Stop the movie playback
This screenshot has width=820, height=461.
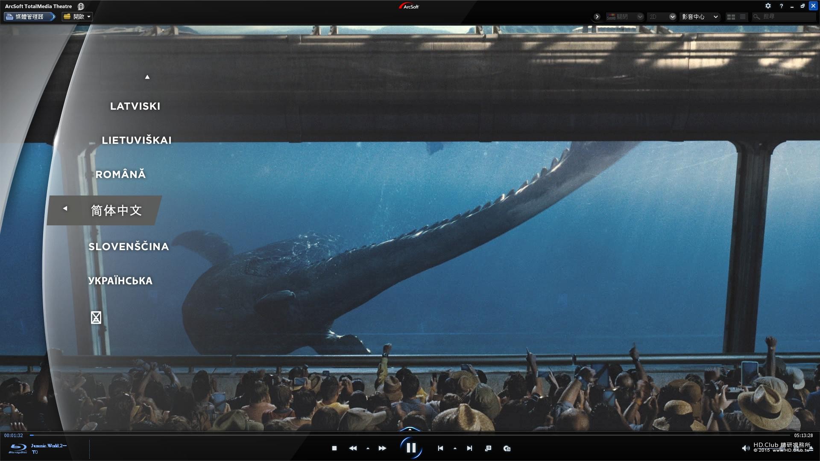point(334,448)
